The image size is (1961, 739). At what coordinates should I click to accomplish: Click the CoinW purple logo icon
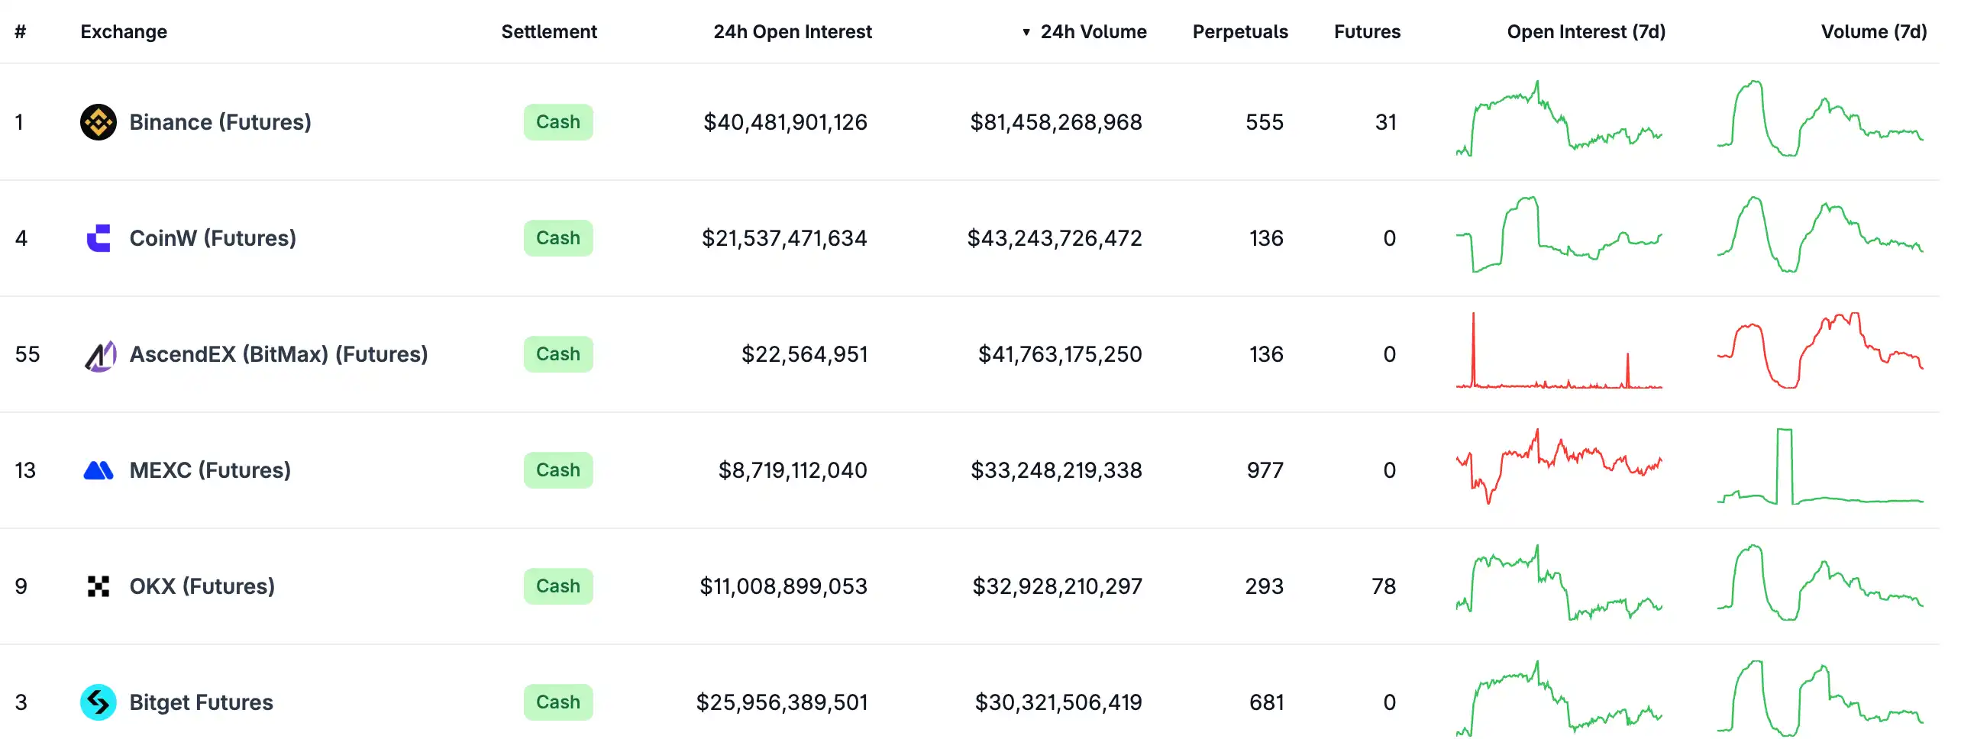click(99, 238)
